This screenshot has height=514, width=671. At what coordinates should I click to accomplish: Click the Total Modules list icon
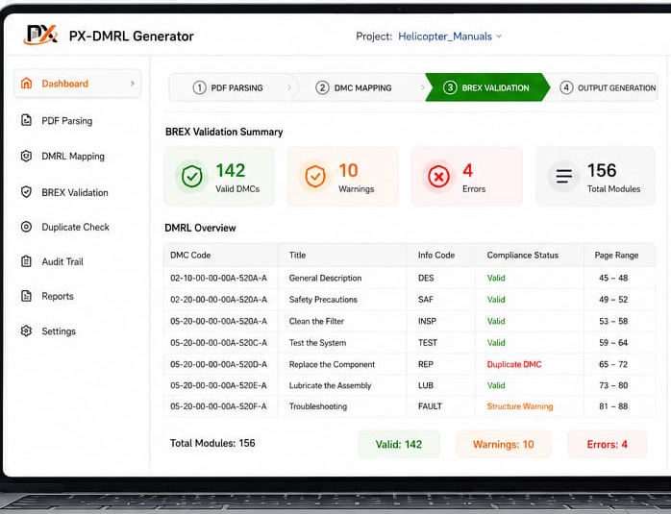coord(564,176)
